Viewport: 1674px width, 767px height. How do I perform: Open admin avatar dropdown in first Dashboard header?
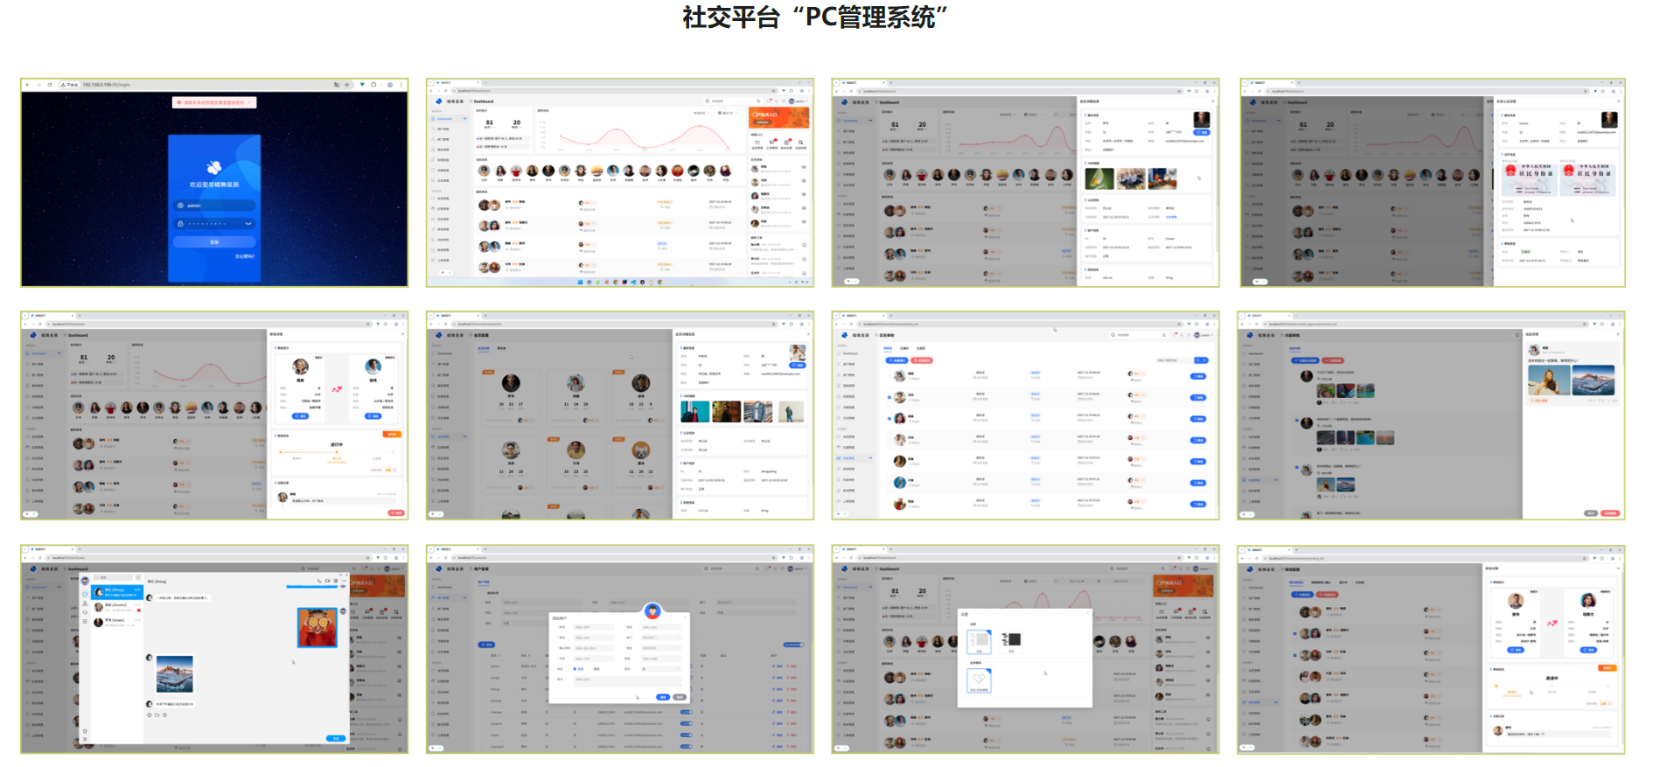point(798,101)
